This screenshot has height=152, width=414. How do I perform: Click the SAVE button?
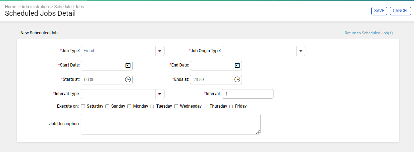(x=379, y=11)
